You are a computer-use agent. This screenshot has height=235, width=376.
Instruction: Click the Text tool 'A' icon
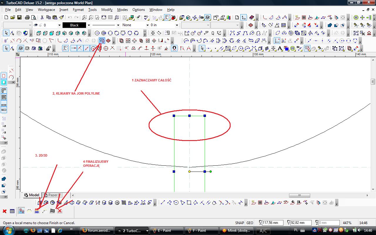280,48
